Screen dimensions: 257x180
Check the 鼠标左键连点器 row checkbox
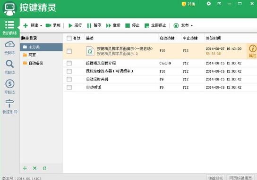(x=69, y=71)
